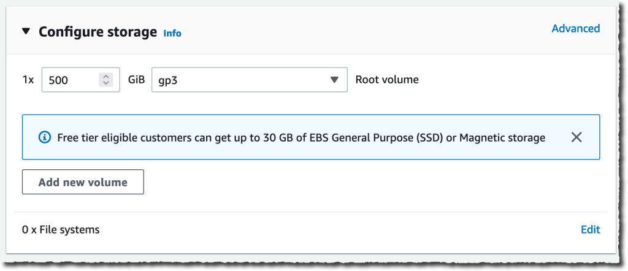628x271 pixels.
Task: Dismiss the Free tier notice with the X
Action: [576, 138]
